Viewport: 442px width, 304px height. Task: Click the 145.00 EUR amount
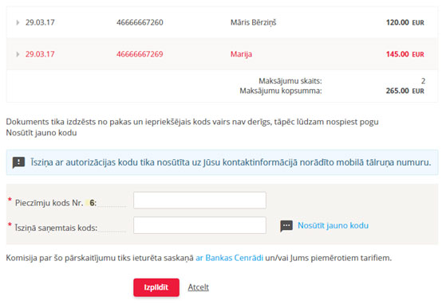pyautogui.click(x=405, y=54)
